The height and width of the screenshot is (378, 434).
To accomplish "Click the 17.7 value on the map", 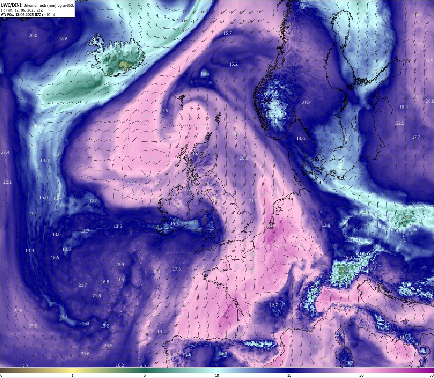I will coord(416,137).
